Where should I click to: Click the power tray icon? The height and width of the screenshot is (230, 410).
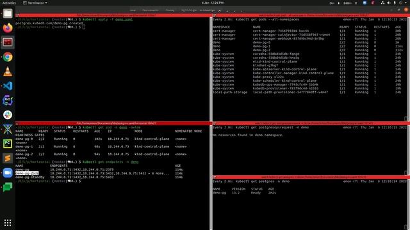400,3
